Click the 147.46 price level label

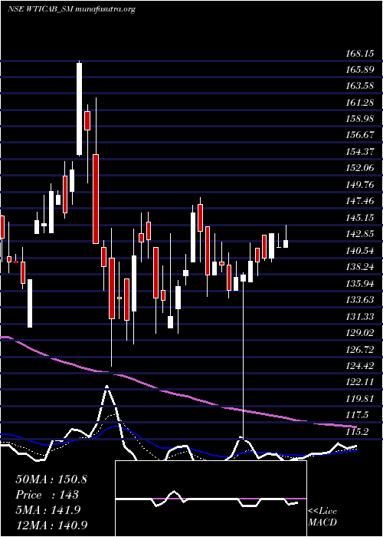coord(359,201)
